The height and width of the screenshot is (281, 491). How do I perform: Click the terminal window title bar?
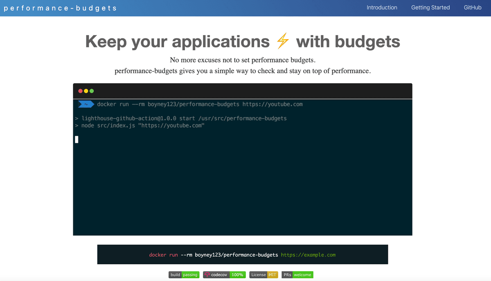[x=241, y=91]
